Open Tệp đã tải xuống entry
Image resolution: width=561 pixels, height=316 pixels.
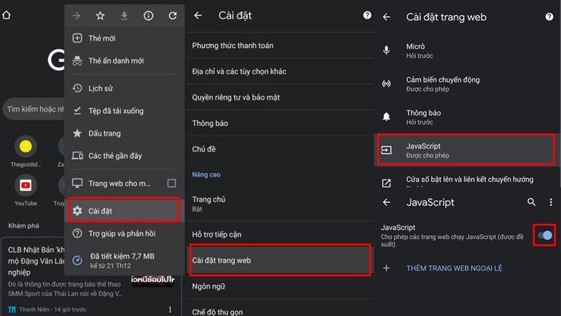124,111
